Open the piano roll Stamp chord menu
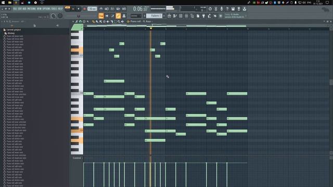This screenshot has width=333, height=187. tap(84, 22)
